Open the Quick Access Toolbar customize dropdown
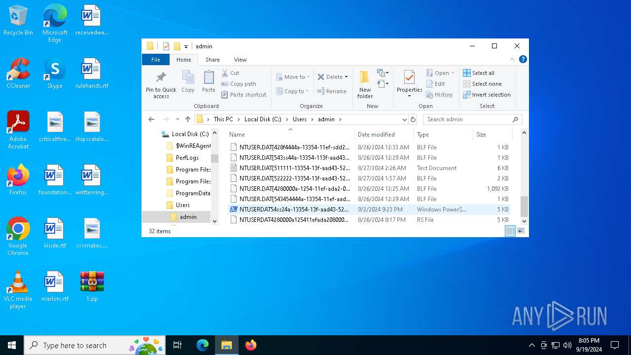This screenshot has height=355, width=631. click(186, 46)
